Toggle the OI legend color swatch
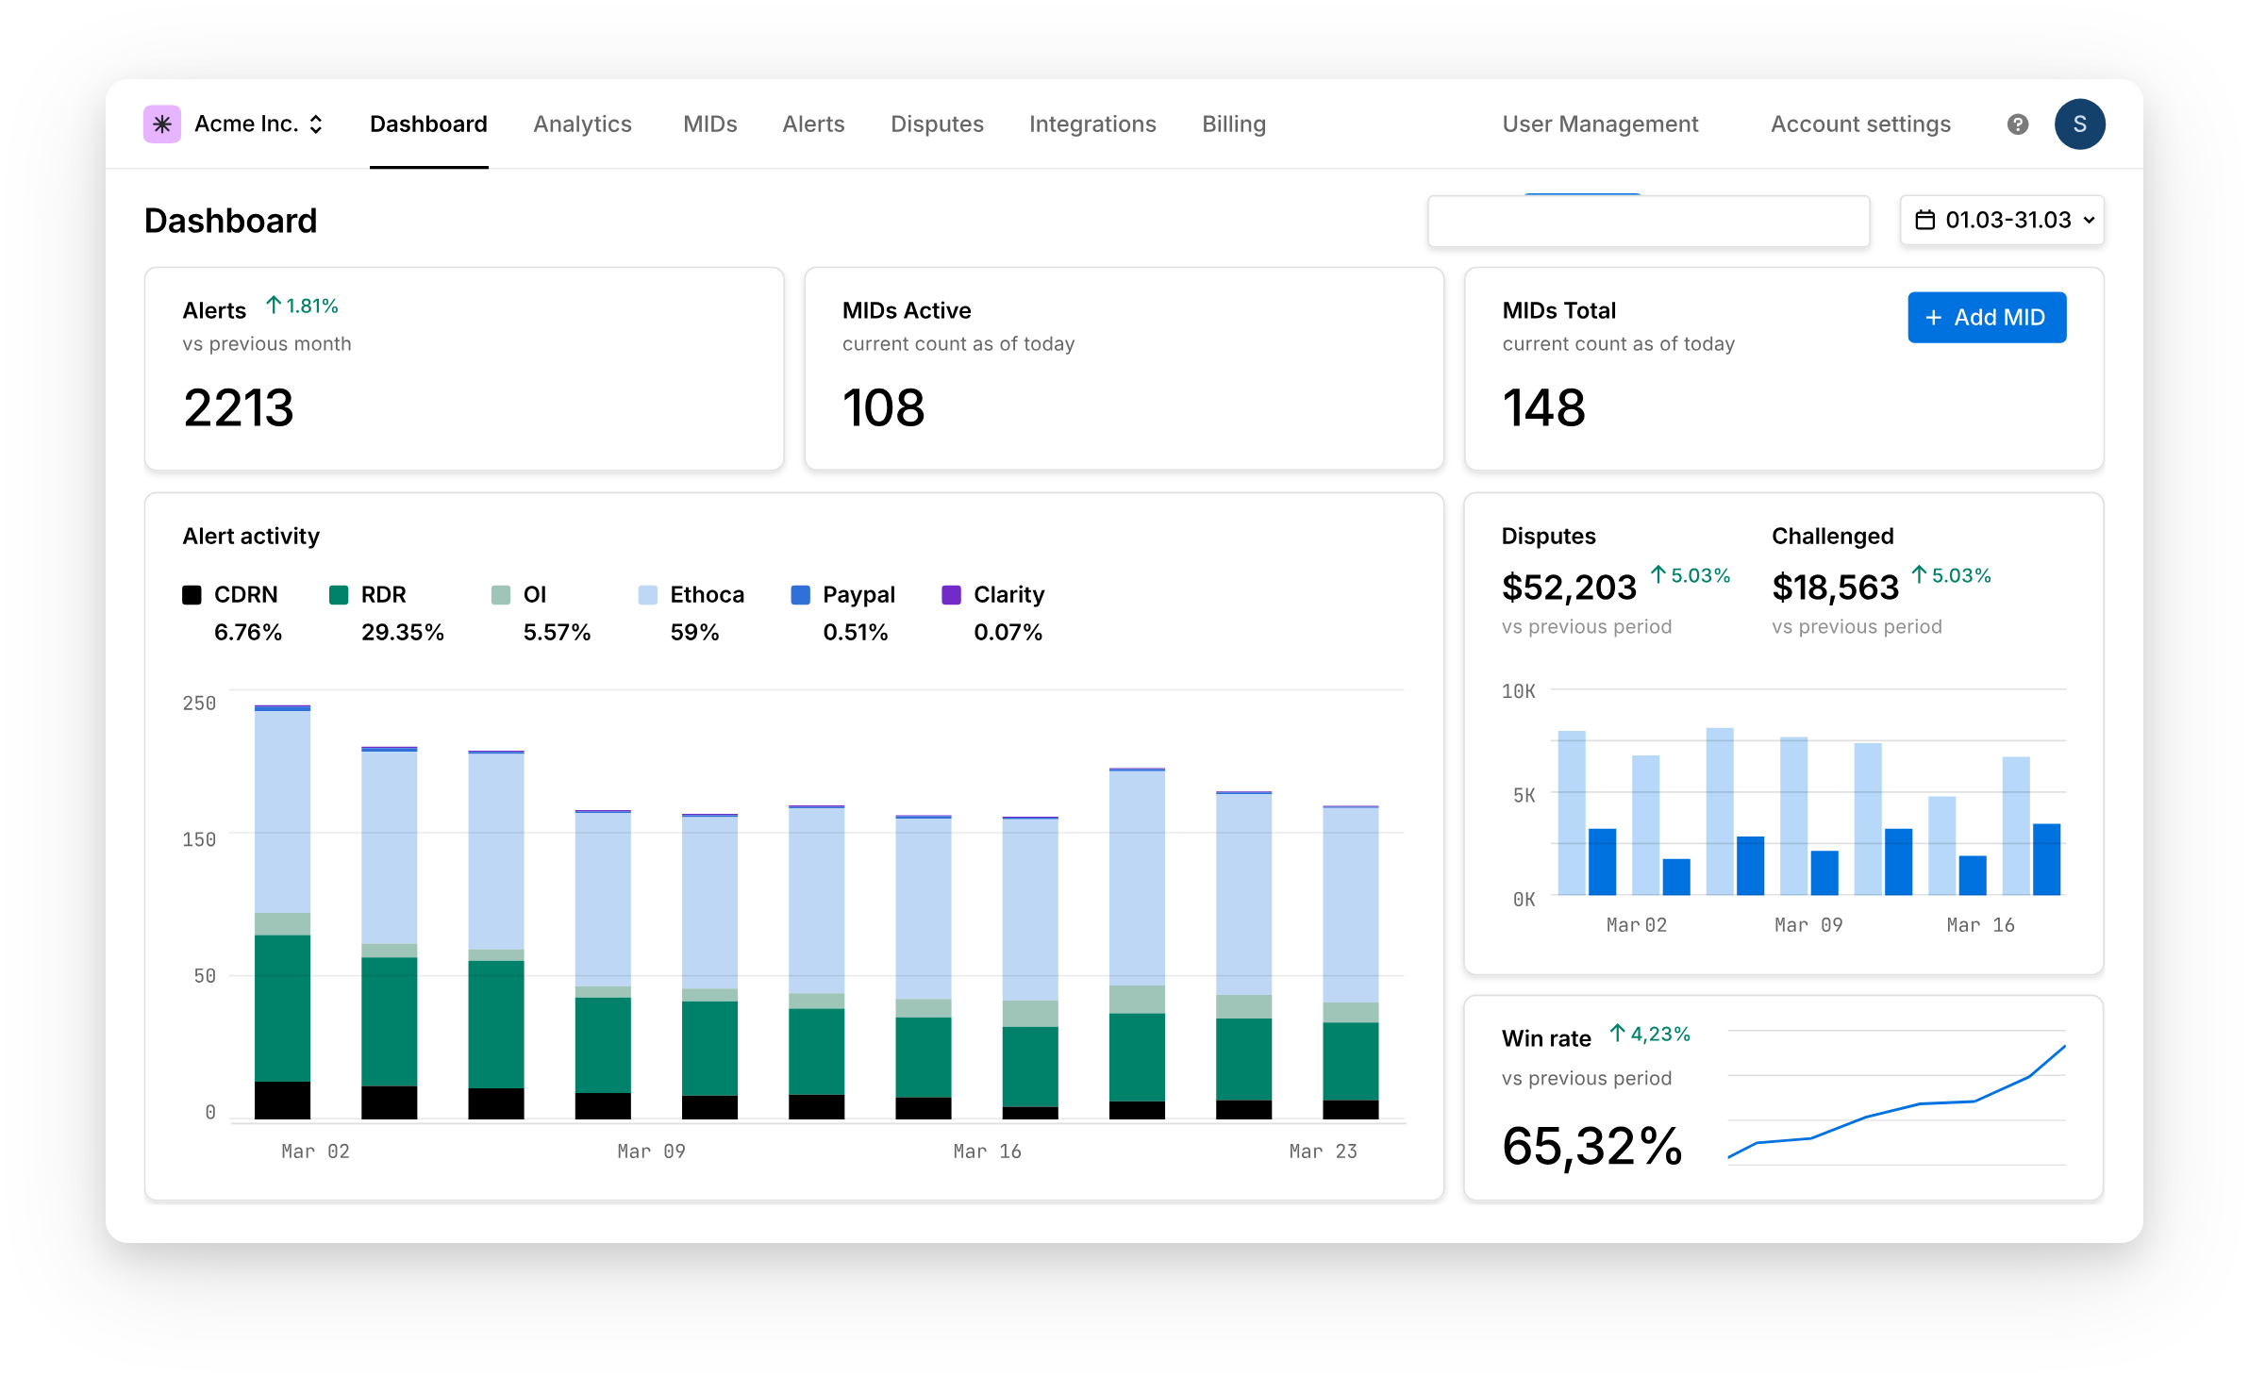The height and width of the screenshot is (1375, 2249). (x=501, y=595)
